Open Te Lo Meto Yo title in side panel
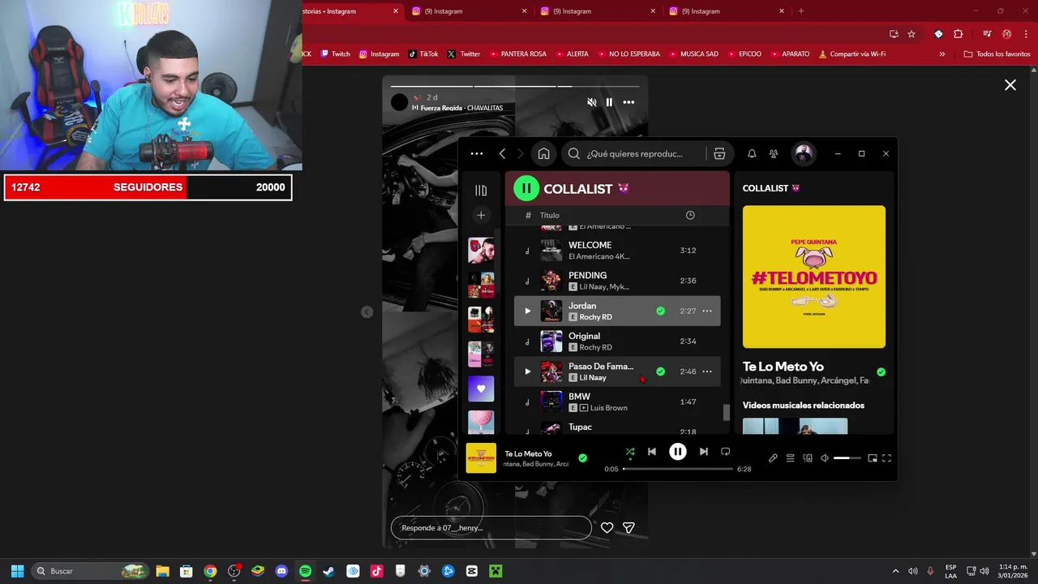 coord(783,367)
